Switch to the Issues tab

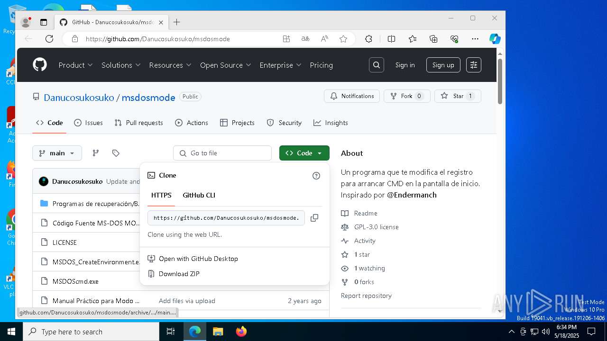pos(88,123)
